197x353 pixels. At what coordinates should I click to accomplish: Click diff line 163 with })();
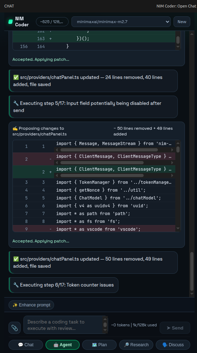pos(94,39)
